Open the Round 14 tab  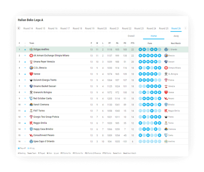[28, 28]
